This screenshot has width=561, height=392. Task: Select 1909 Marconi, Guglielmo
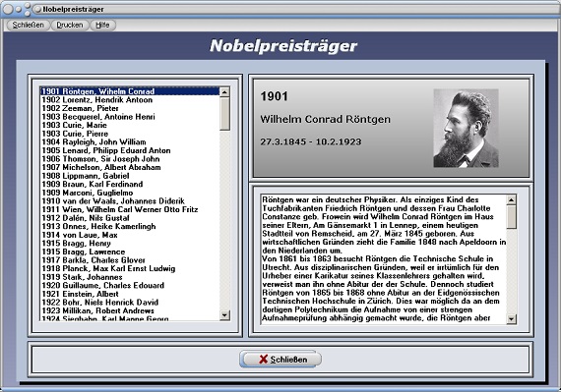click(x=130, y=193)
